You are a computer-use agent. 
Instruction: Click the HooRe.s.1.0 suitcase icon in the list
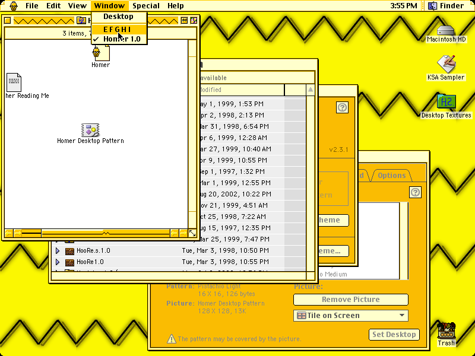click(x=69, y=251)
